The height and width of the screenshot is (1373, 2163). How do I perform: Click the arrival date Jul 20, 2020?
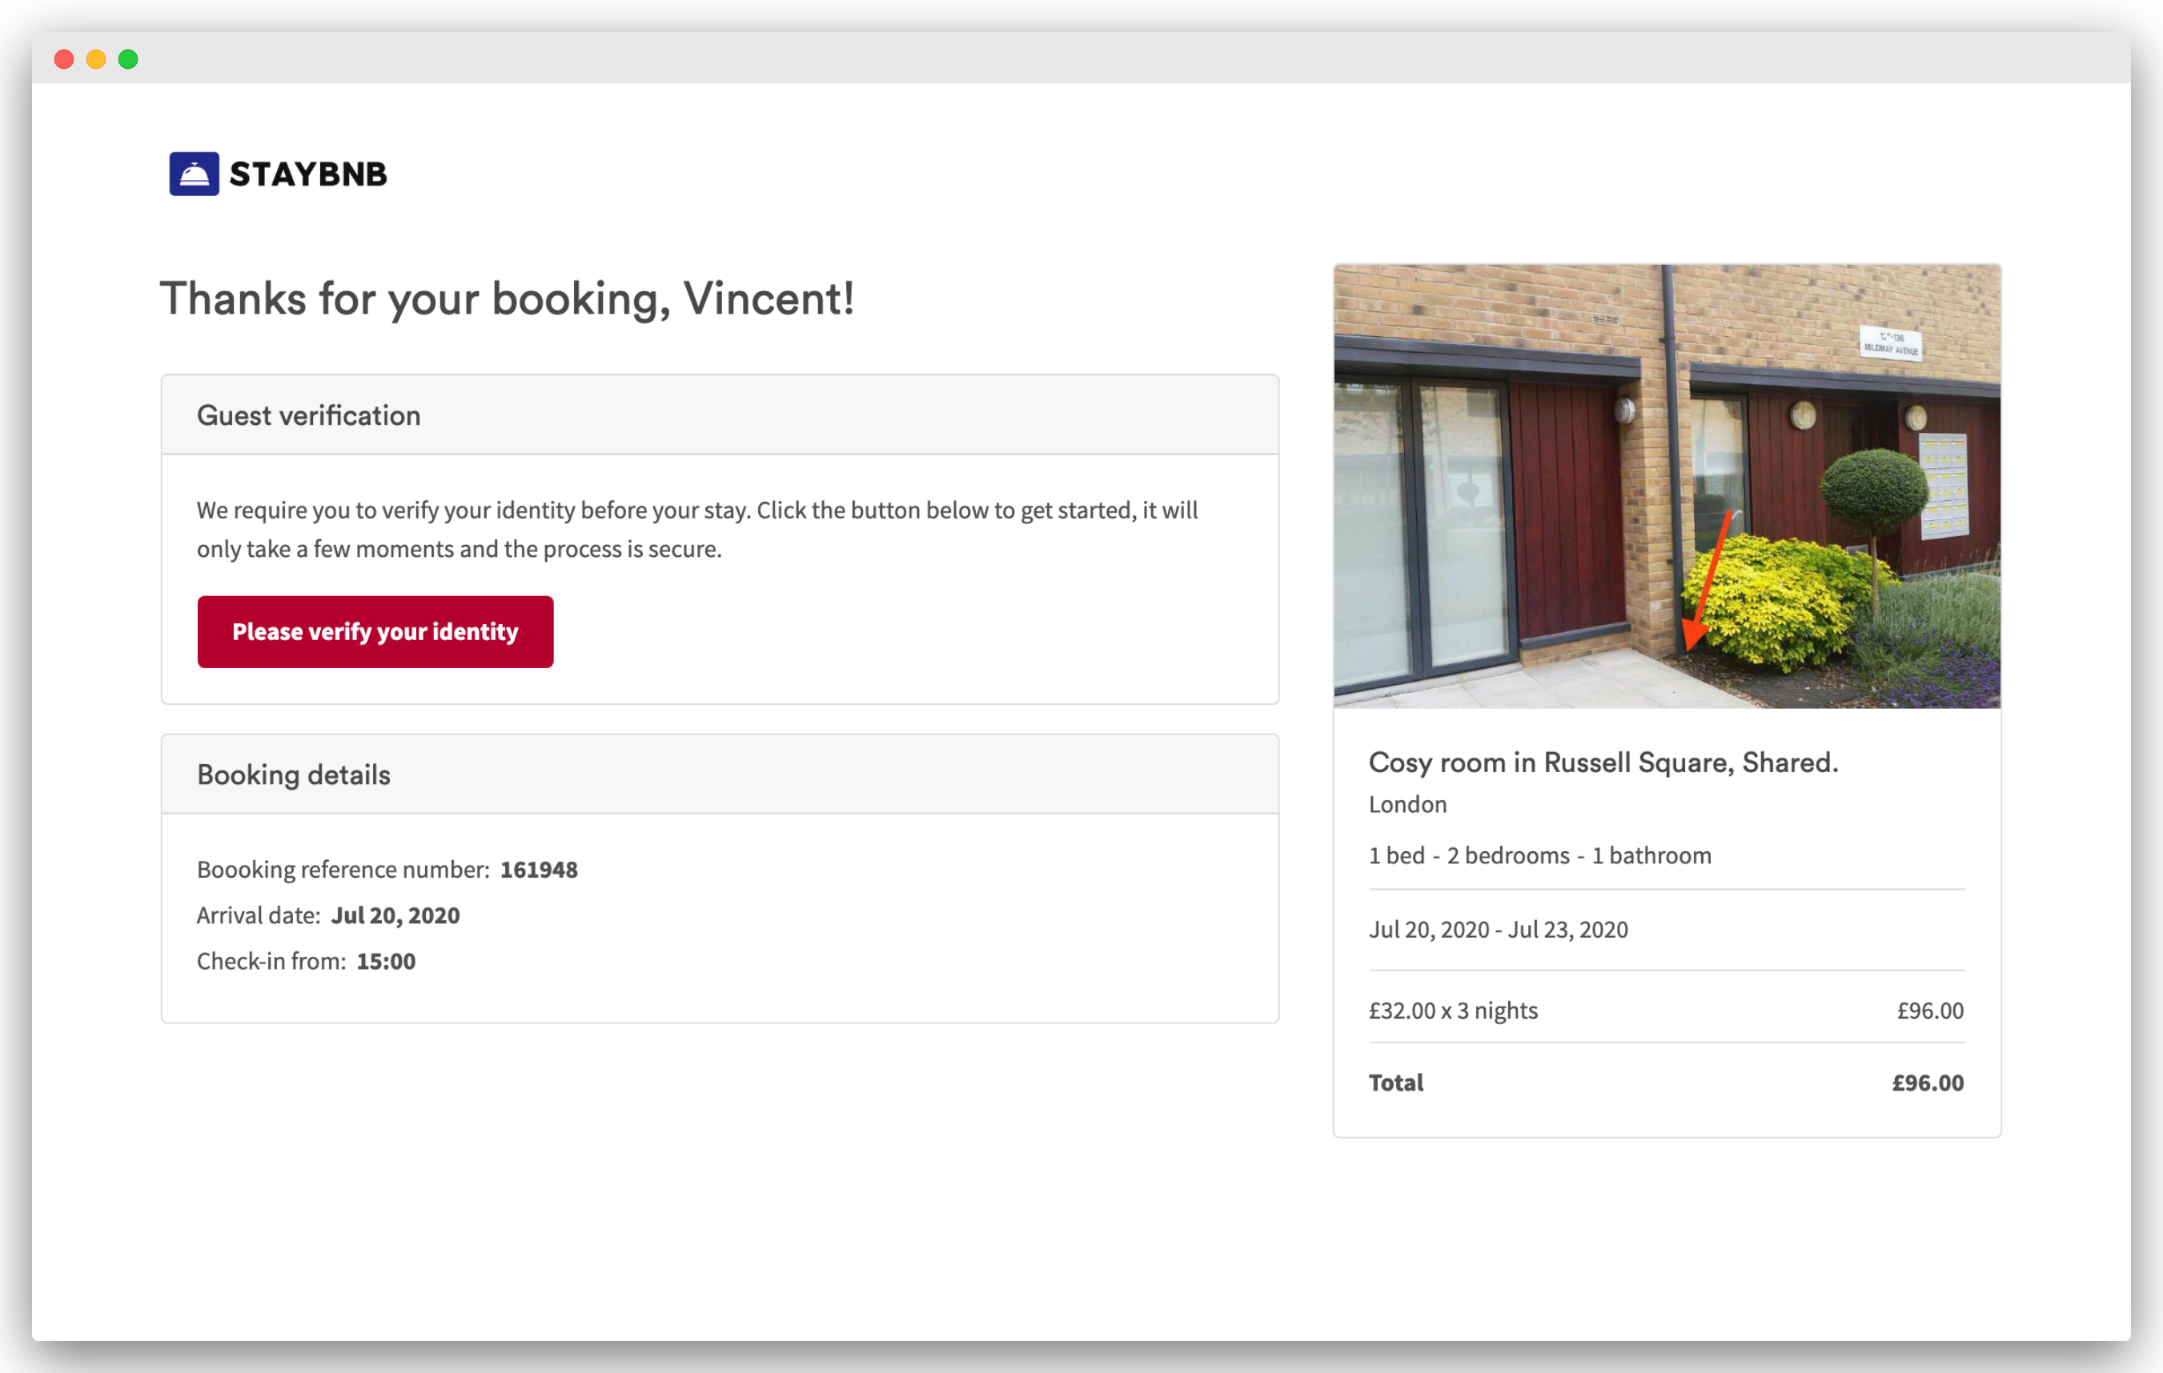(x=395, y=915)
